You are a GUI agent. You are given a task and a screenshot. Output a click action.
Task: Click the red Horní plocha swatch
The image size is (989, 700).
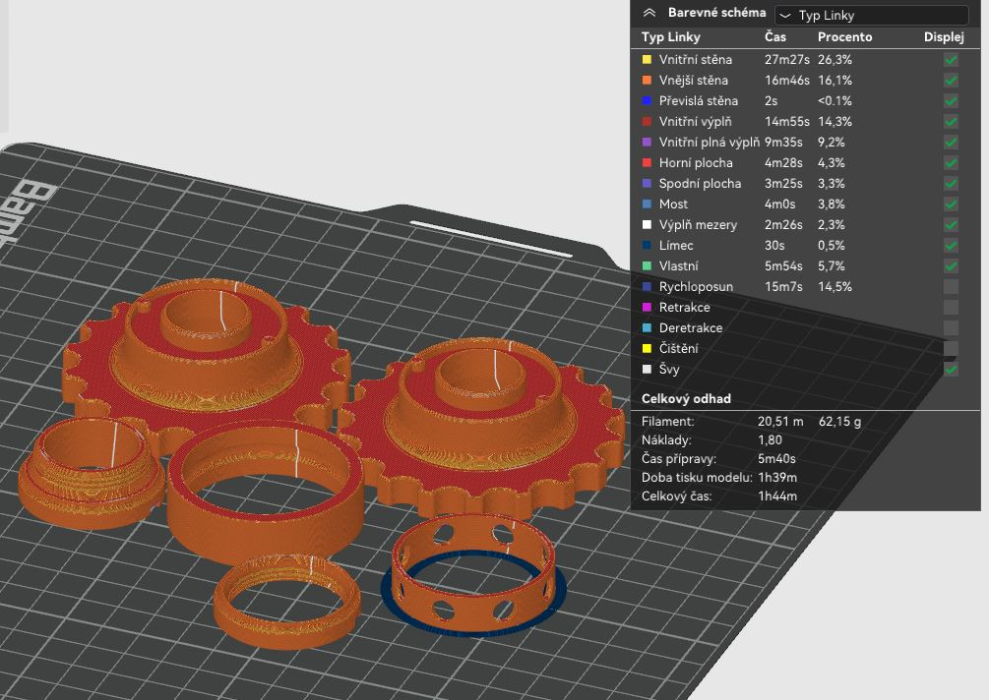(647, 163)
